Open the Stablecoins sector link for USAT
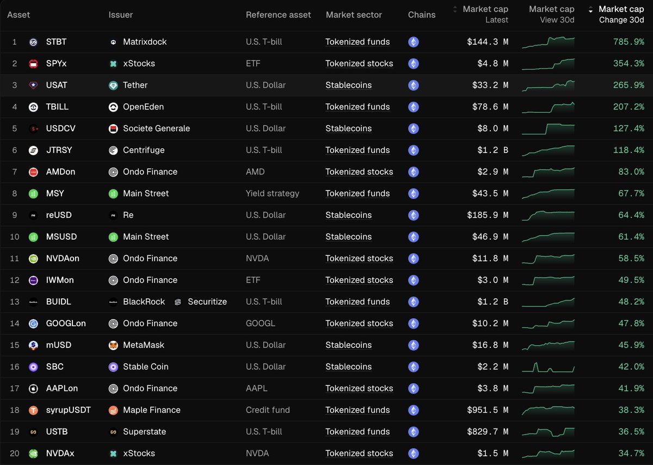The image size is (653, 465). [x=348, y=85]
